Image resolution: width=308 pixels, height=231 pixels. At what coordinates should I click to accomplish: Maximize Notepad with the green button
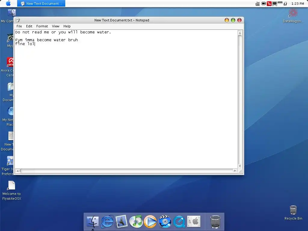click(233, 20)
